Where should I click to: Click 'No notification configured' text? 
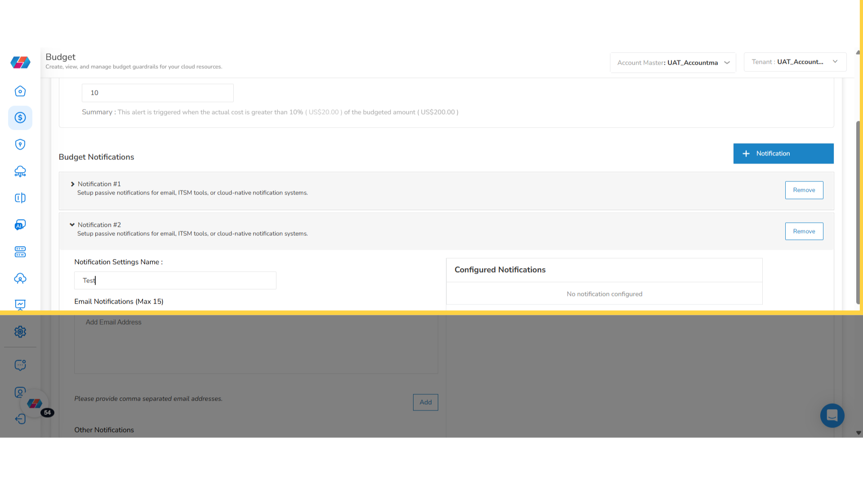click(x=605, y=294)
